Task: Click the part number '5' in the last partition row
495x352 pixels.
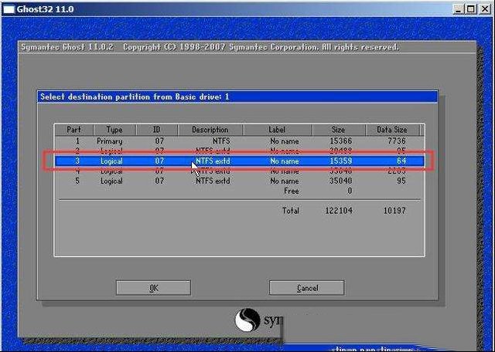Action: click(77, 181)
